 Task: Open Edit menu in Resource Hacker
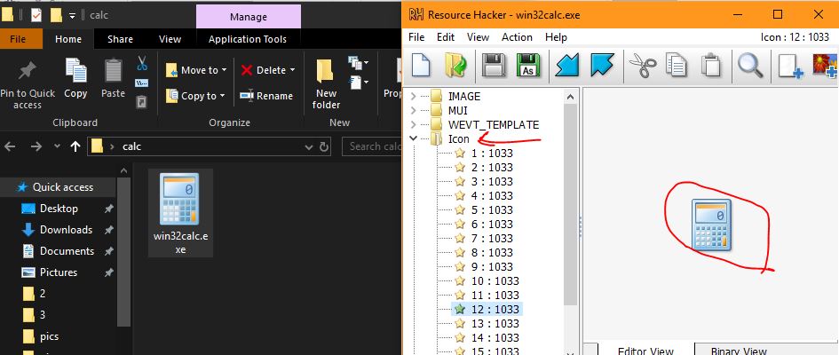coord(445,37)
